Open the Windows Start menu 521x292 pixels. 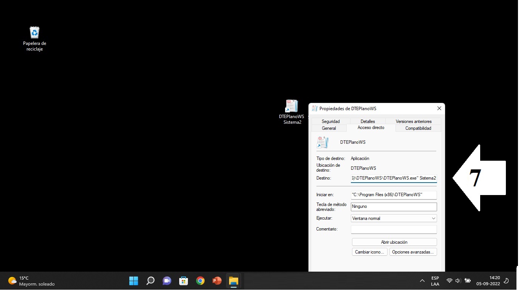point(133,281)
